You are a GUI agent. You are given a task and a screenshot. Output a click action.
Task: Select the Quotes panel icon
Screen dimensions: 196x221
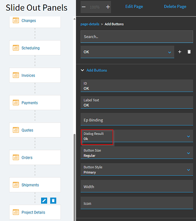coord(16,130)
